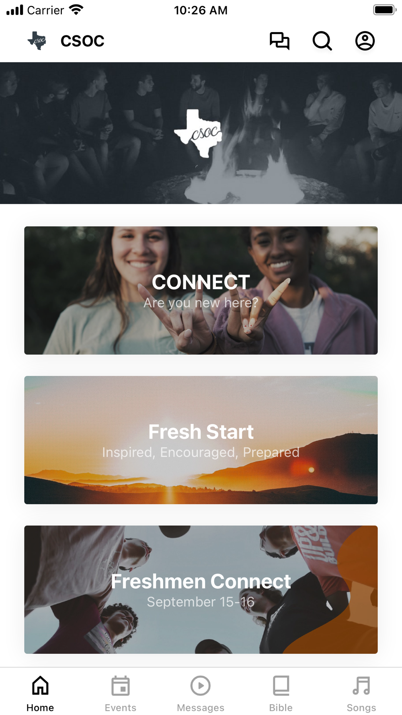The height and width of the screenshot is (715, 402).
Task: Tap the CSOC title text
Action: [x=82, y=41]
